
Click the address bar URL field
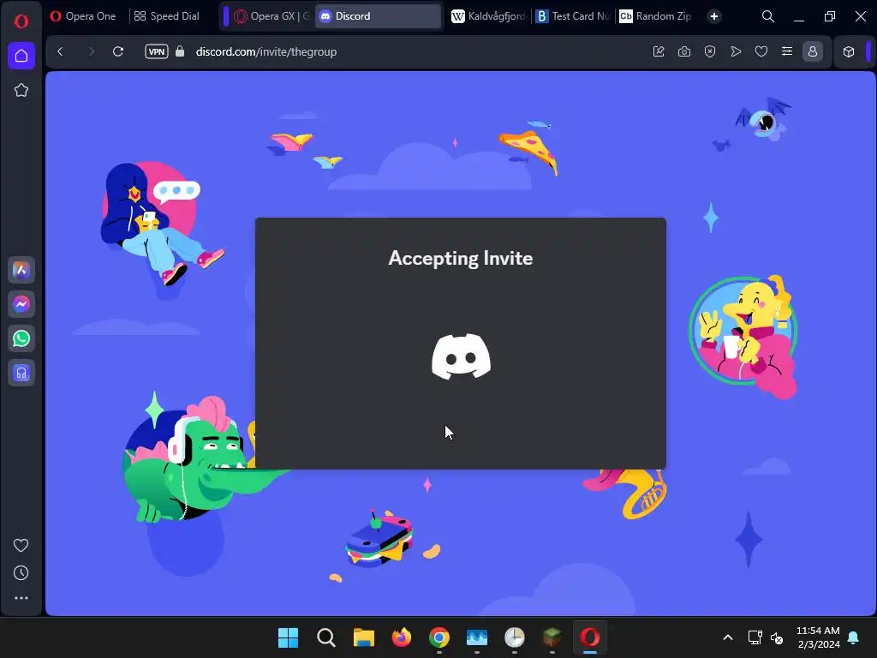pyautogui.click(x=266, y=51)
